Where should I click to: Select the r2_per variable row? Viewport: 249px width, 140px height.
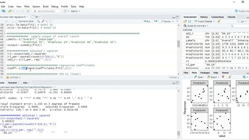216,65
